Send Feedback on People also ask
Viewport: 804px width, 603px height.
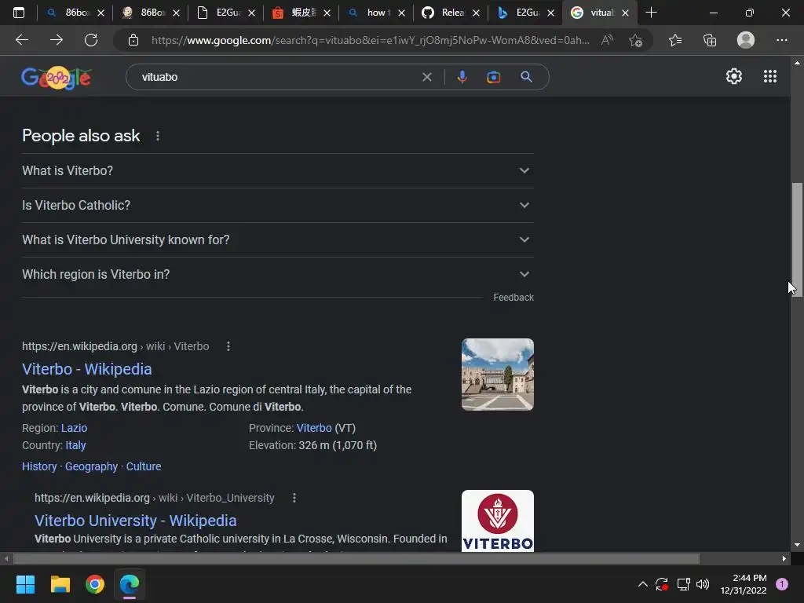[513, 298]
